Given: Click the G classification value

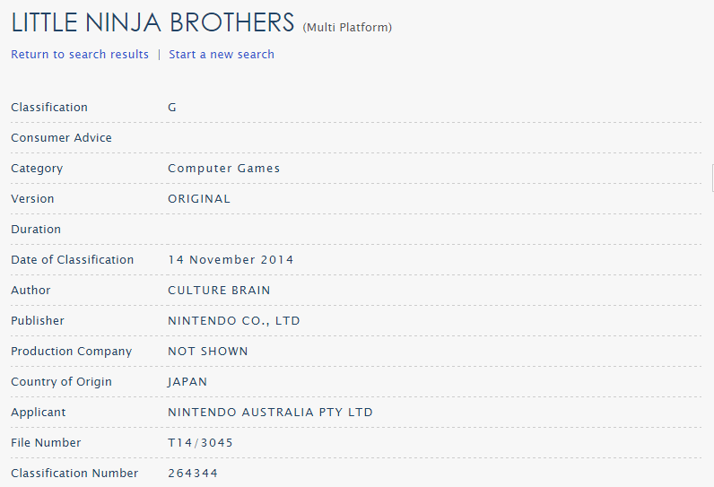Looking at the screenshot, I should tap(172, 108).
